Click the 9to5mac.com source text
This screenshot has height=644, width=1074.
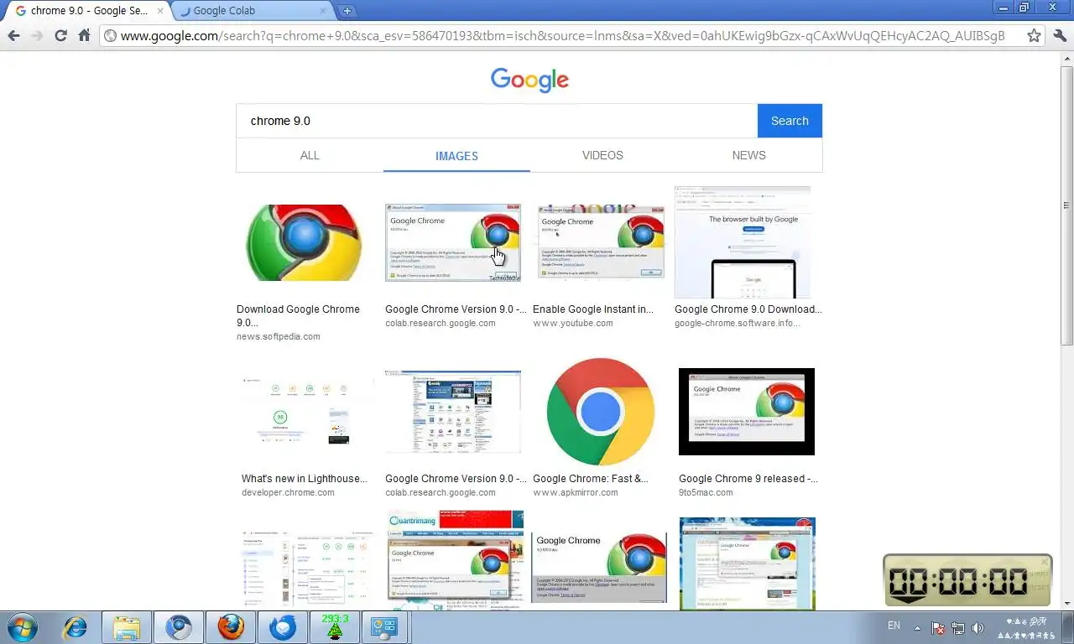[x=706, y=492]
